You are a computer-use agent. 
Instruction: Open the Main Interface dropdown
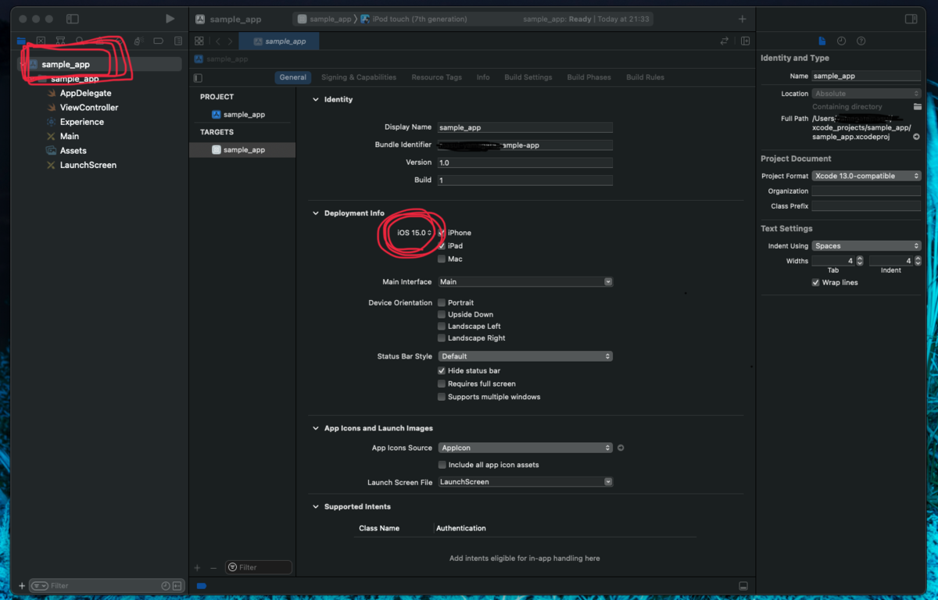click(525, 281)
